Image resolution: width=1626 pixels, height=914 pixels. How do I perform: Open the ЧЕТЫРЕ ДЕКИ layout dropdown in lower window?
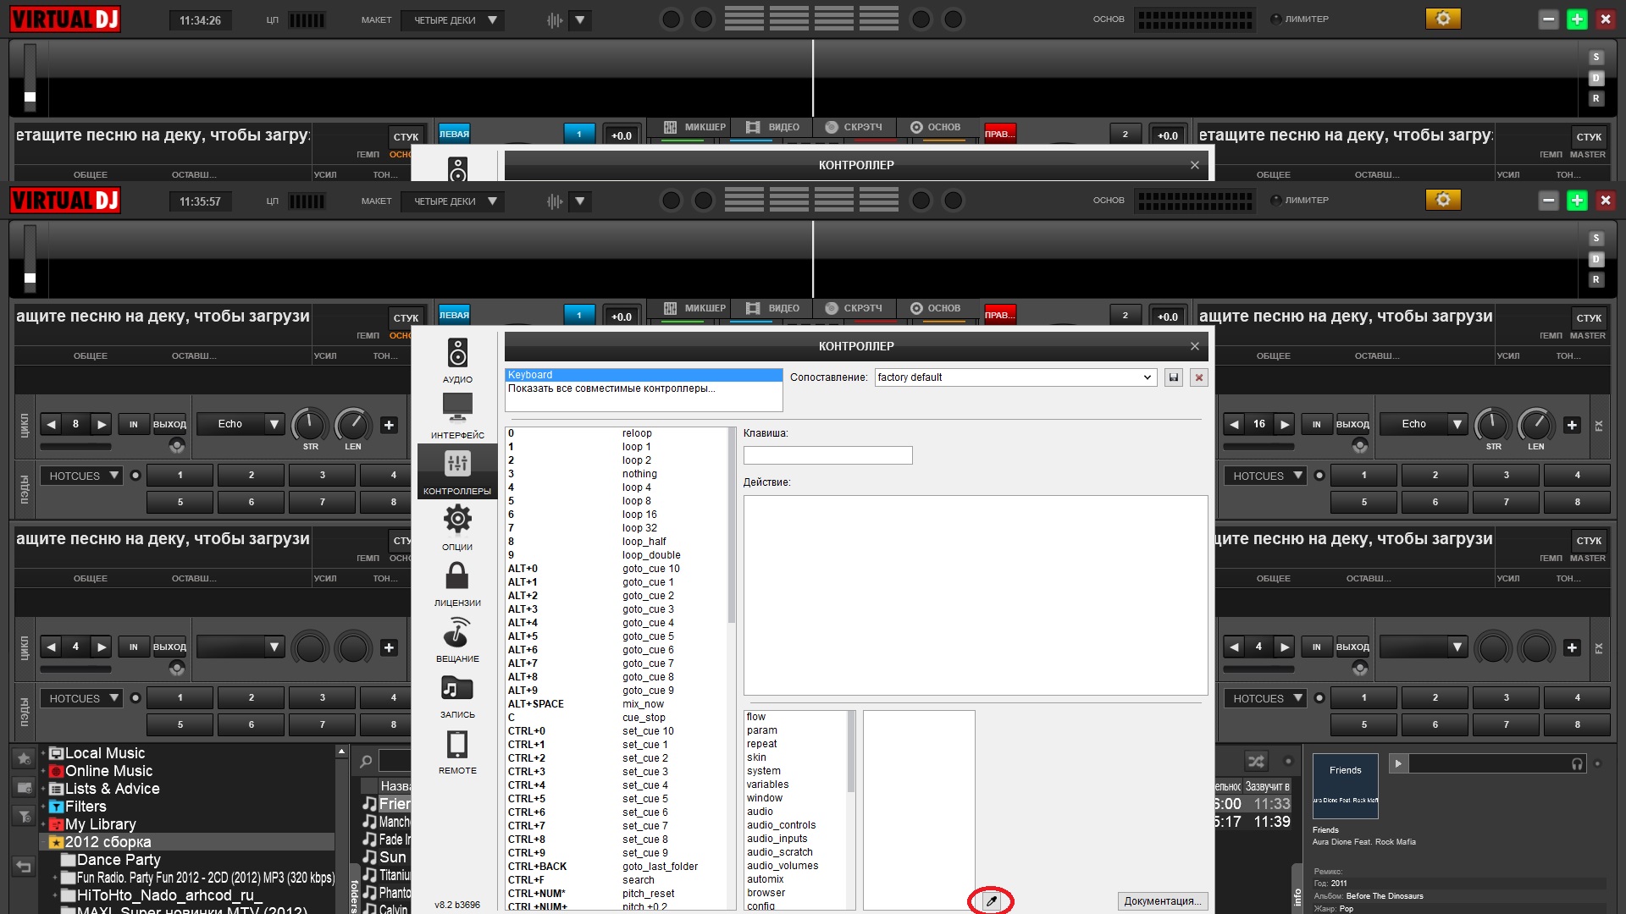coord(452,201)
